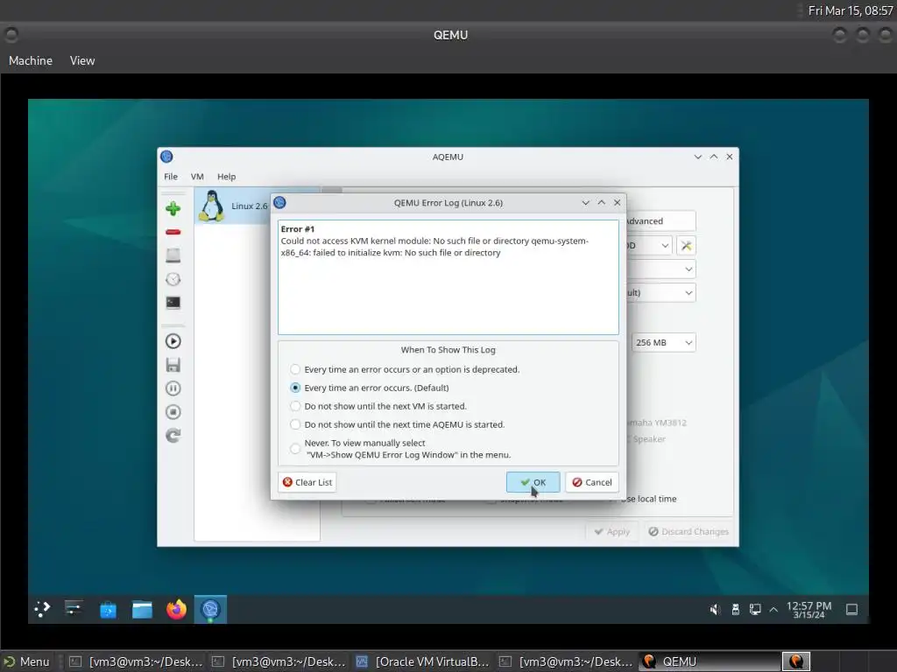Pause the VM with the pause icon
Screen dimensions: 897x672
tap(173, 388)
